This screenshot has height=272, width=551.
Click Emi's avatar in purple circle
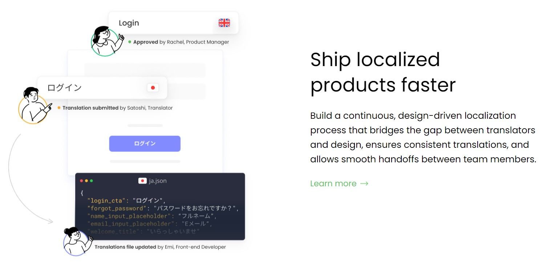click(77, 241)
